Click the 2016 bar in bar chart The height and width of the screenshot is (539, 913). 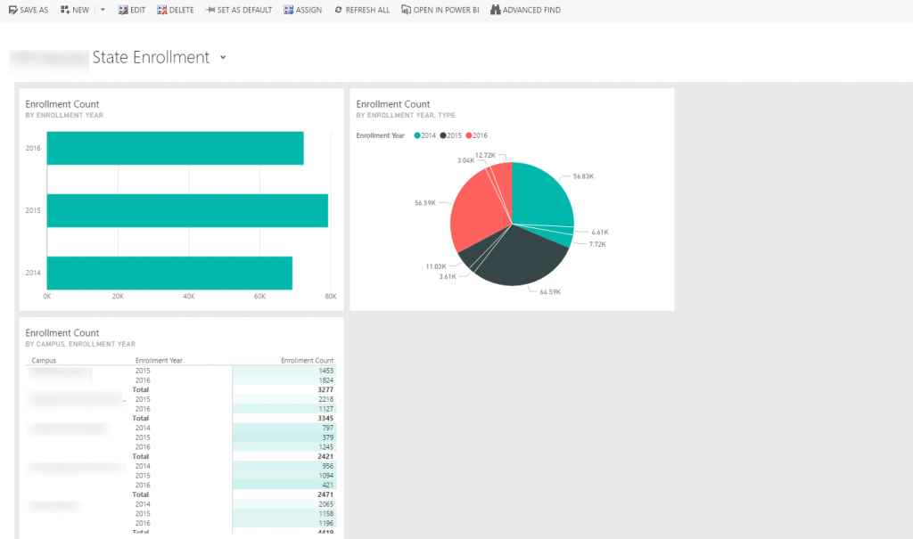point(175,148)
